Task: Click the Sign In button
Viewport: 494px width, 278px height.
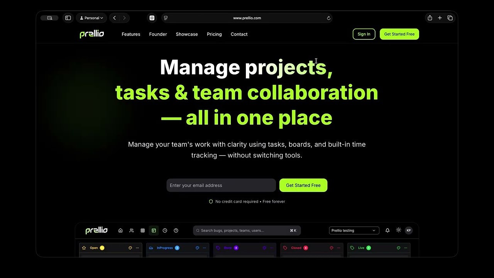Action: [x=364, y=34]
